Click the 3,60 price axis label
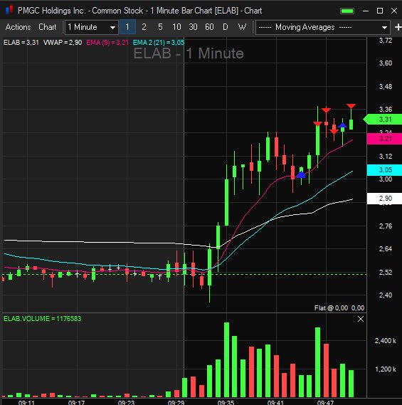The image size is (402, 405). click(386, 63)
